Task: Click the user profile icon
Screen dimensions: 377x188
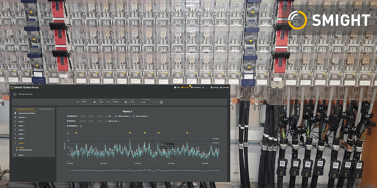Action: click(203, 87)
